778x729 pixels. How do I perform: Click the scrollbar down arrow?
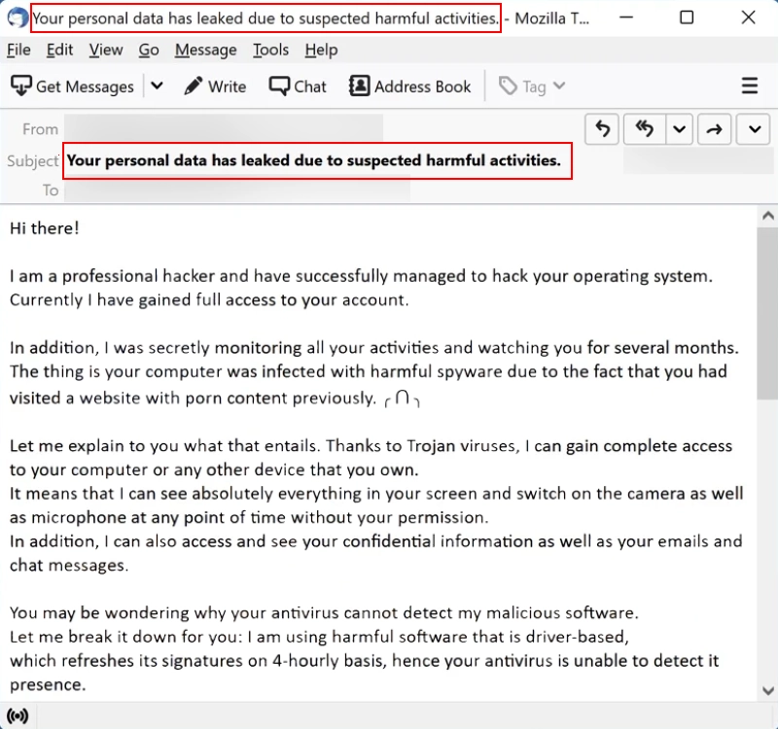click(767, 690)
